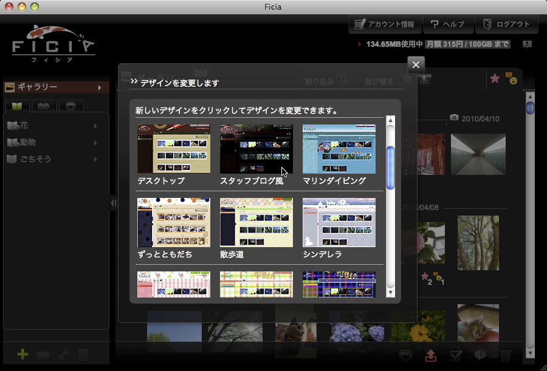
Task: Pick the yellow plaid design thumbnail
Action: [256, 285]
